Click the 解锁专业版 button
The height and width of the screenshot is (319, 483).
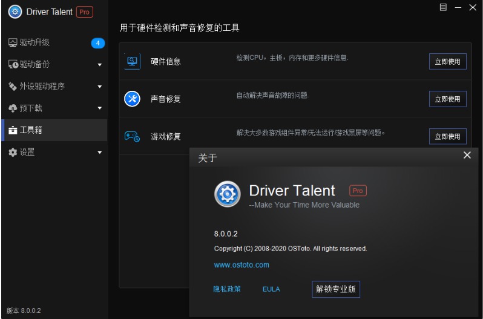click(x=336, y=289)
